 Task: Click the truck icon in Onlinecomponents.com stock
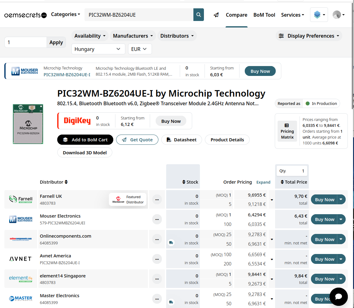click(x=171, y=243)
